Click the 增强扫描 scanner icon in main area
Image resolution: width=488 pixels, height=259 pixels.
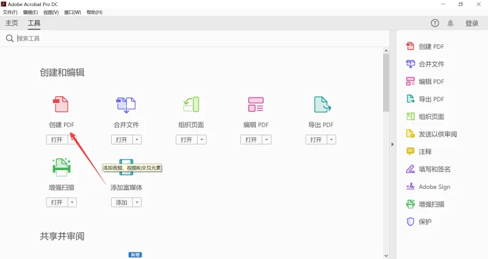62,167
